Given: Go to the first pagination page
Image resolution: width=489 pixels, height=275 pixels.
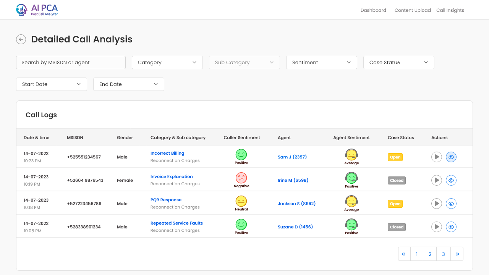Looking at the screenshot, I should 404,254.
